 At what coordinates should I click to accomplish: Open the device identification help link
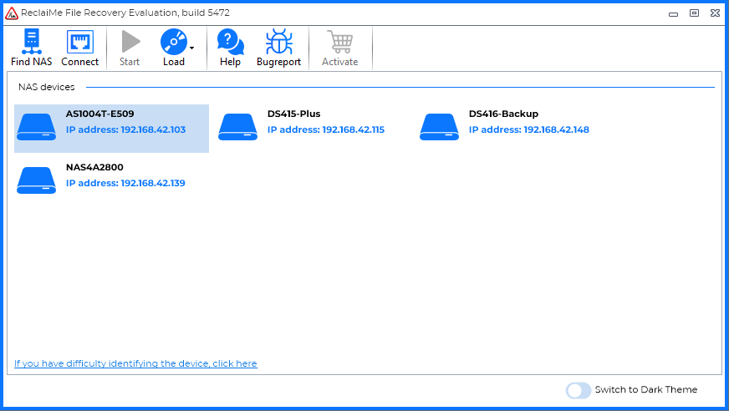(x=135, y=363)
